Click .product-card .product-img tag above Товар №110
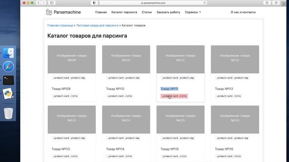 pos(123,78)
